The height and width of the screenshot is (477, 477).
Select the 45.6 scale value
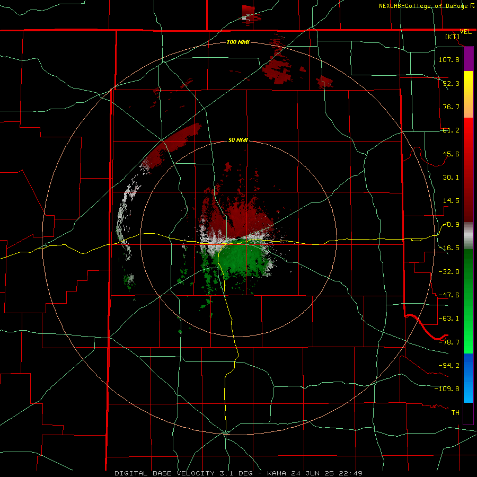point(451,154)
